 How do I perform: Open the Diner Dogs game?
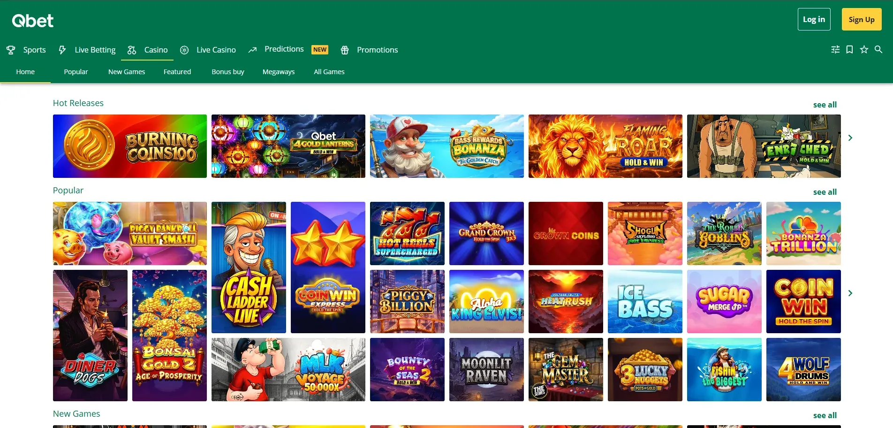[x=90, y=336]
